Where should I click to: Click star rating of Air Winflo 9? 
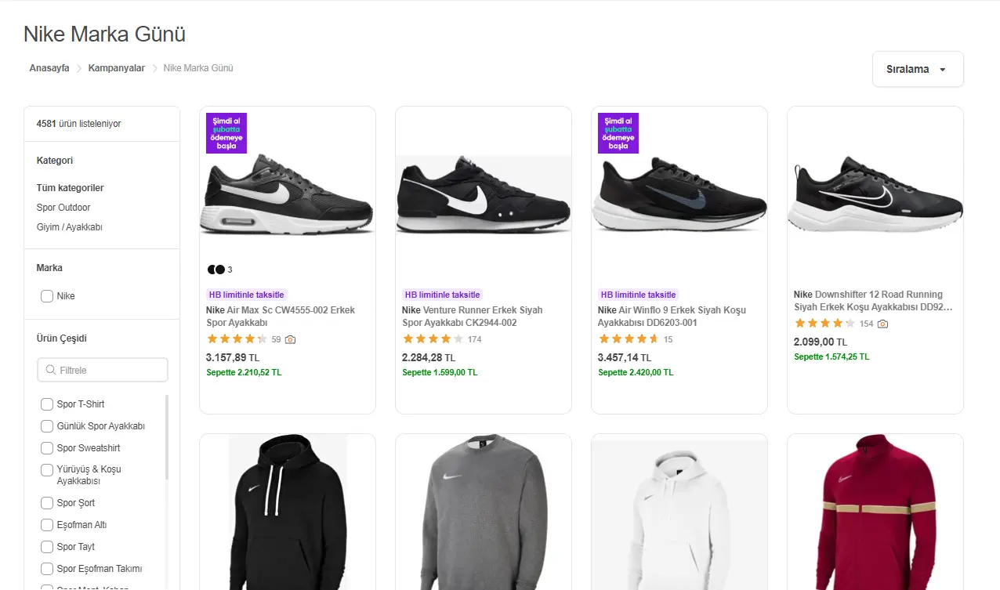coord(629,339)
